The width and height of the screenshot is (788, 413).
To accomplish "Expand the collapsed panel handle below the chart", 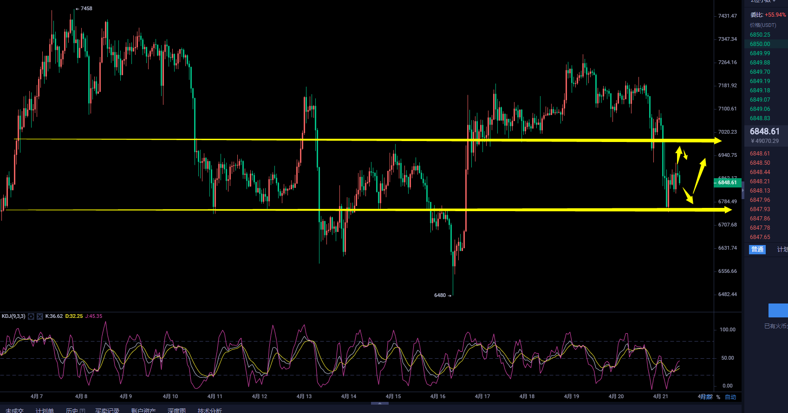I will pyautogui.click(x=380, y=404).
